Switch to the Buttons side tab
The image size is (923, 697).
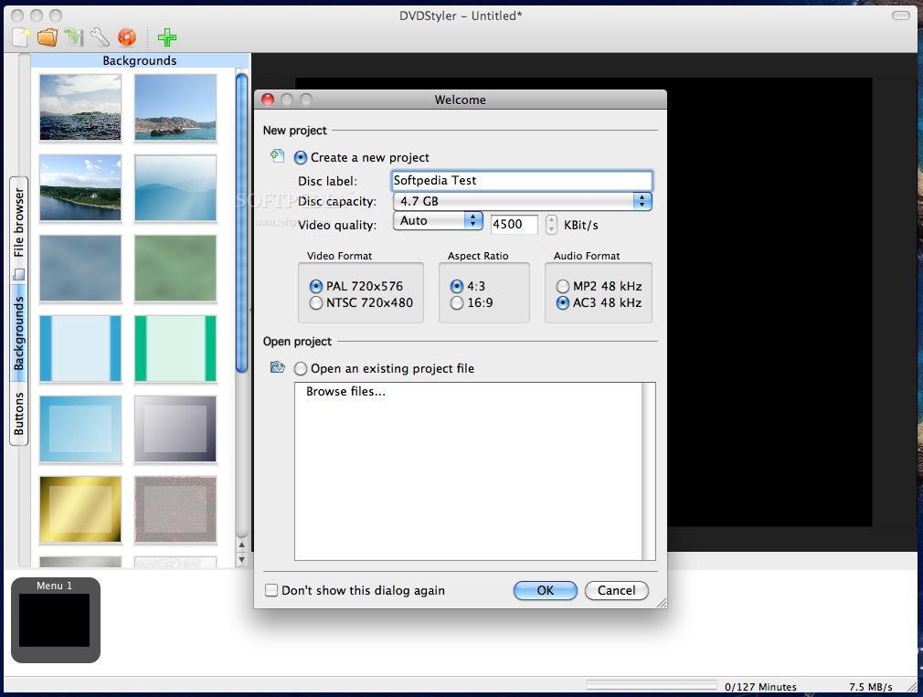19,414
